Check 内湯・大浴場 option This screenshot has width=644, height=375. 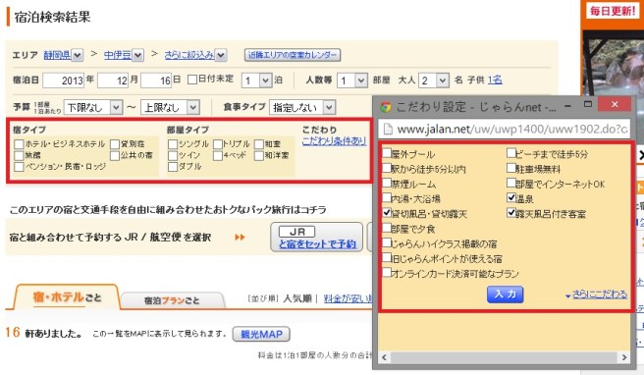point(387,197)
